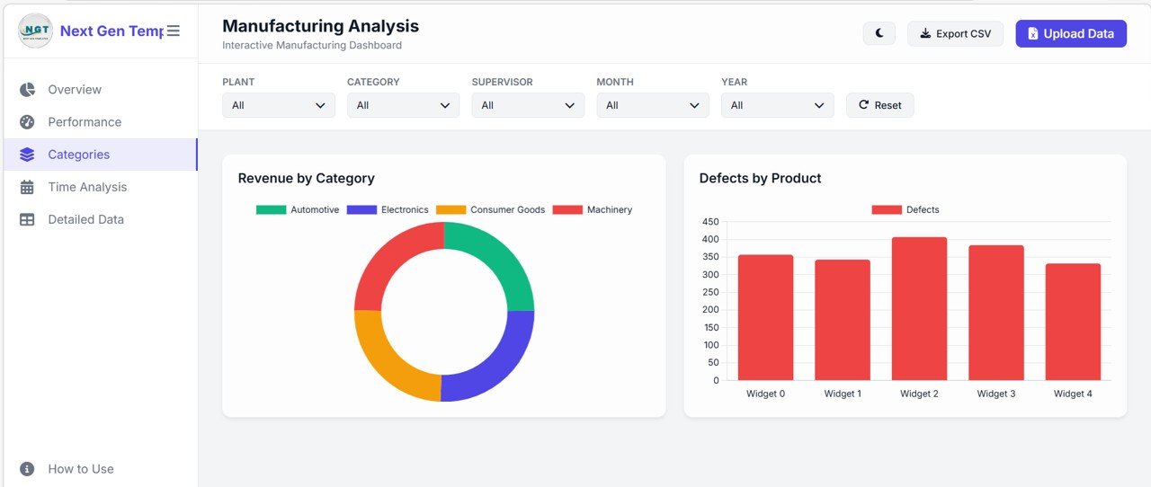Click the orange Consumer Goods legend swatch
This screenshot has height=487, width=1151.
click(451, 209)
